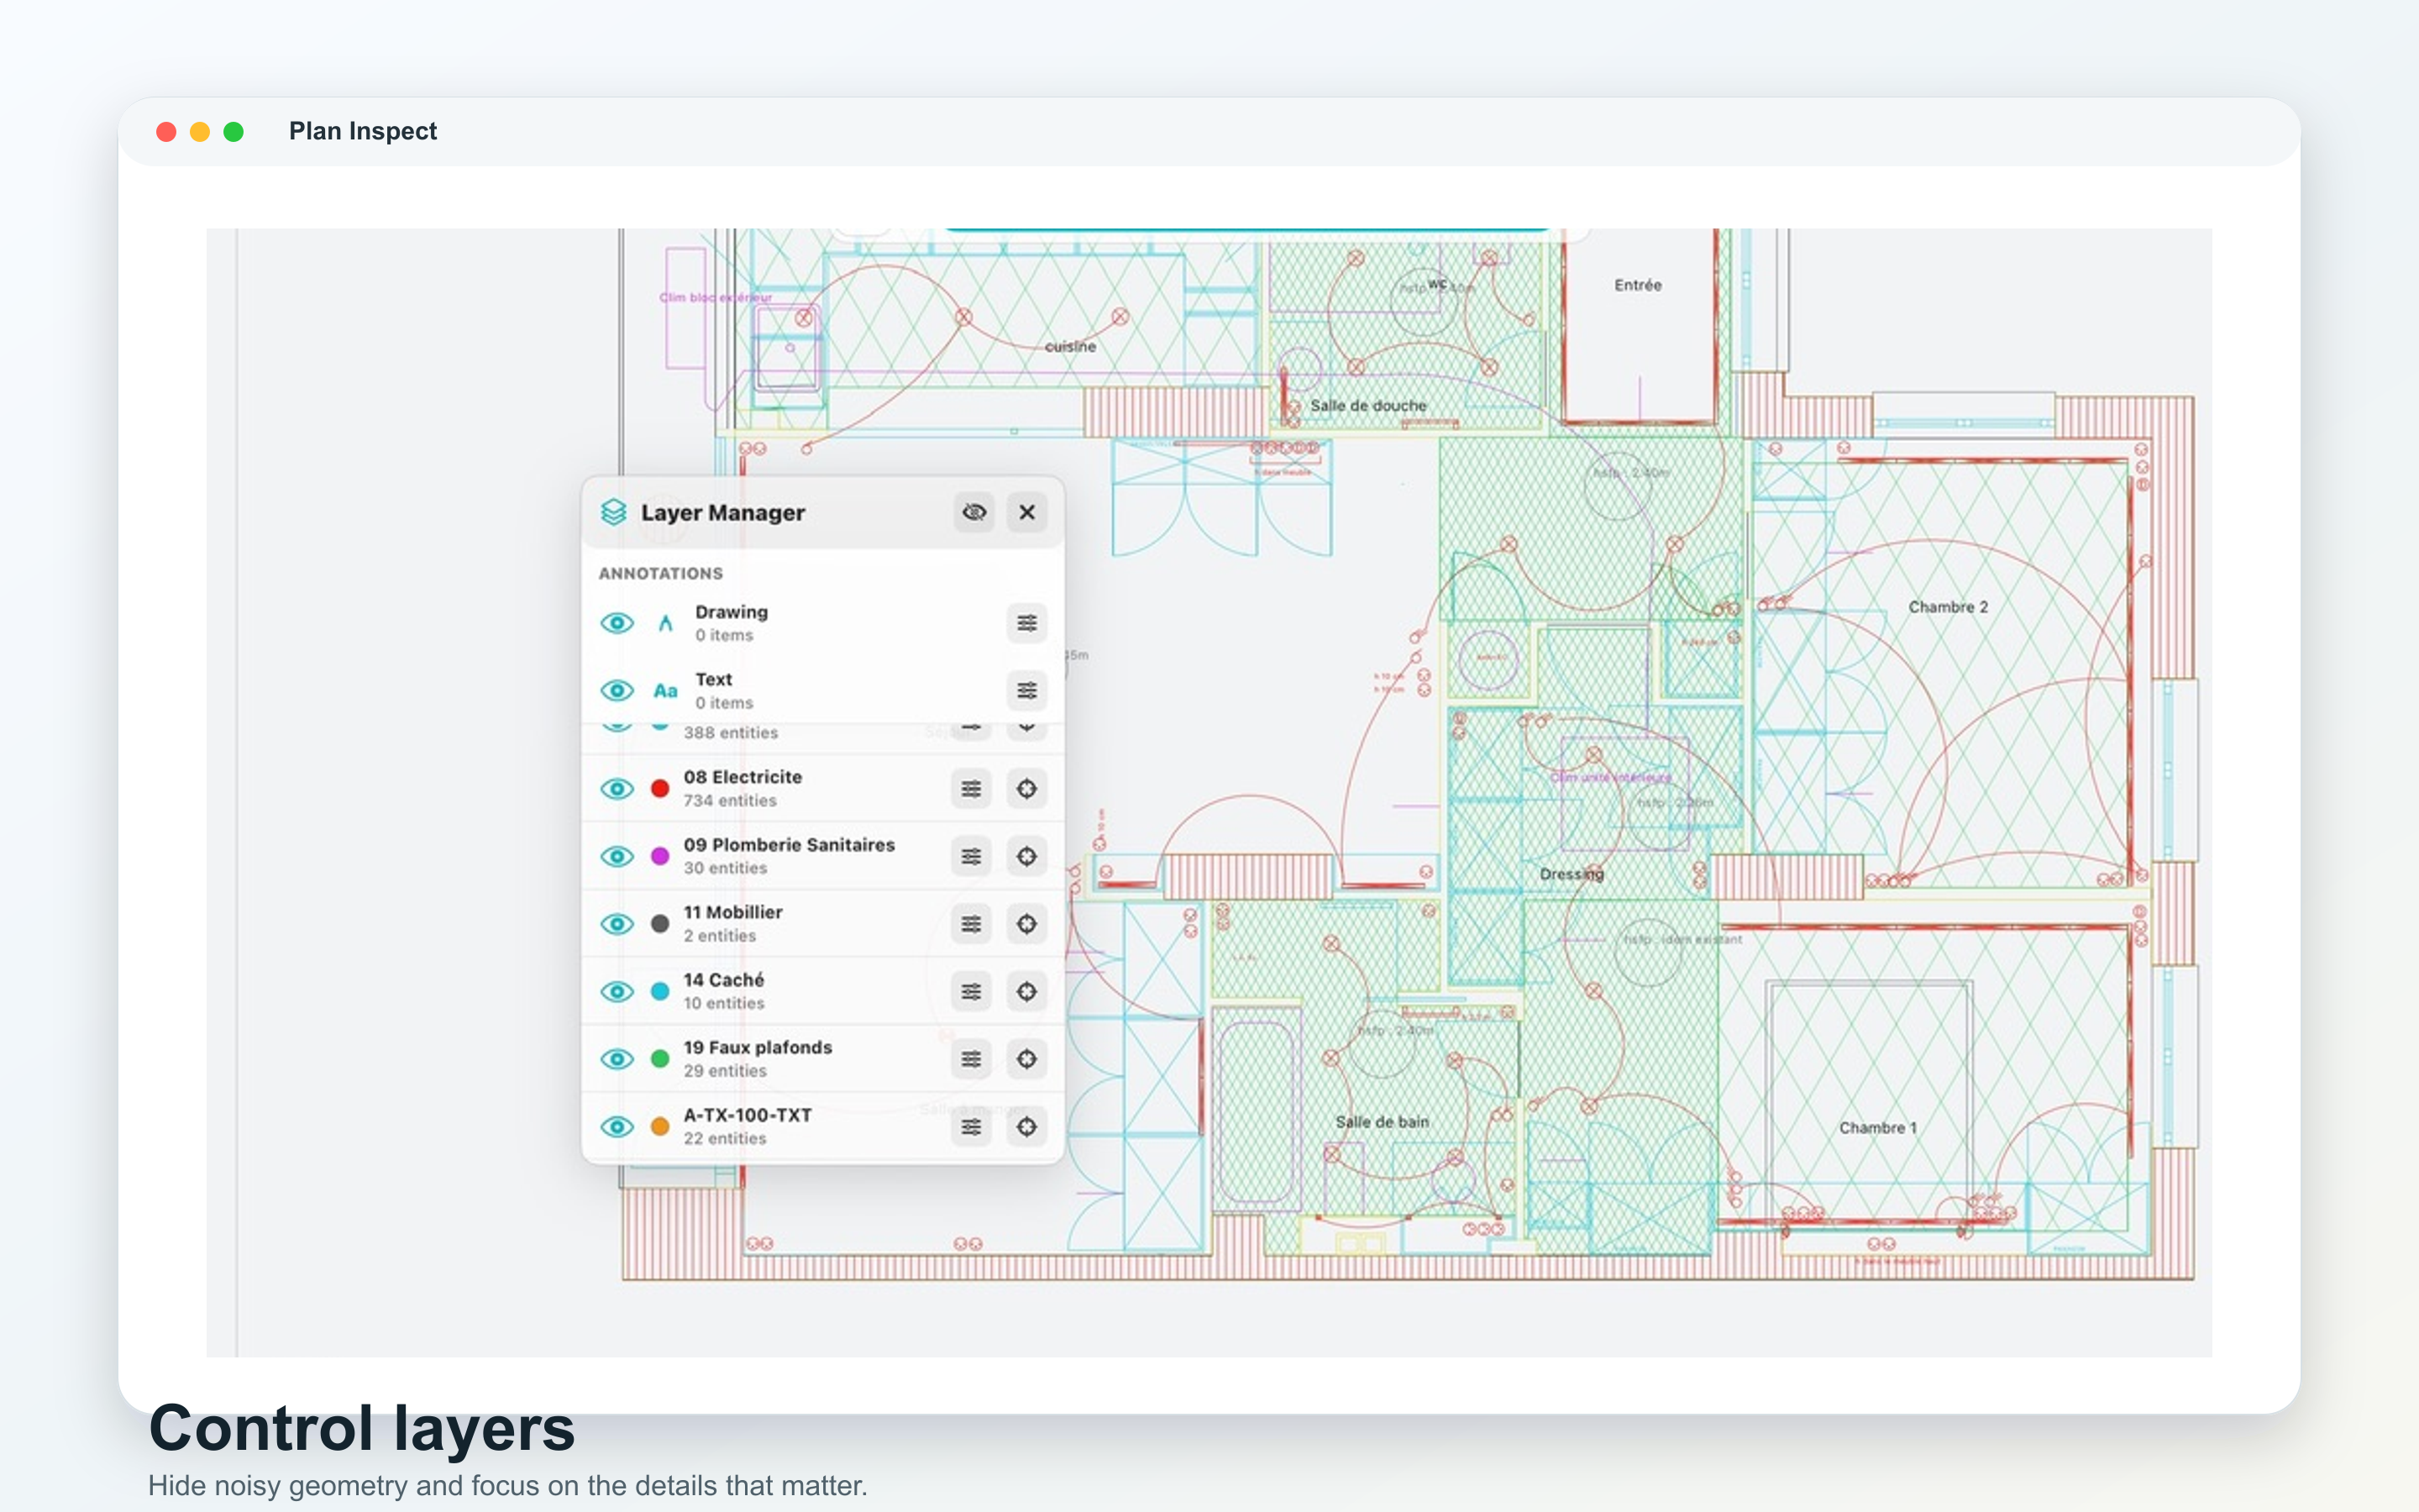Select the '19 Faux plafonds' layer name
2419x1512 pixels.
click(x=758, y=1047)
